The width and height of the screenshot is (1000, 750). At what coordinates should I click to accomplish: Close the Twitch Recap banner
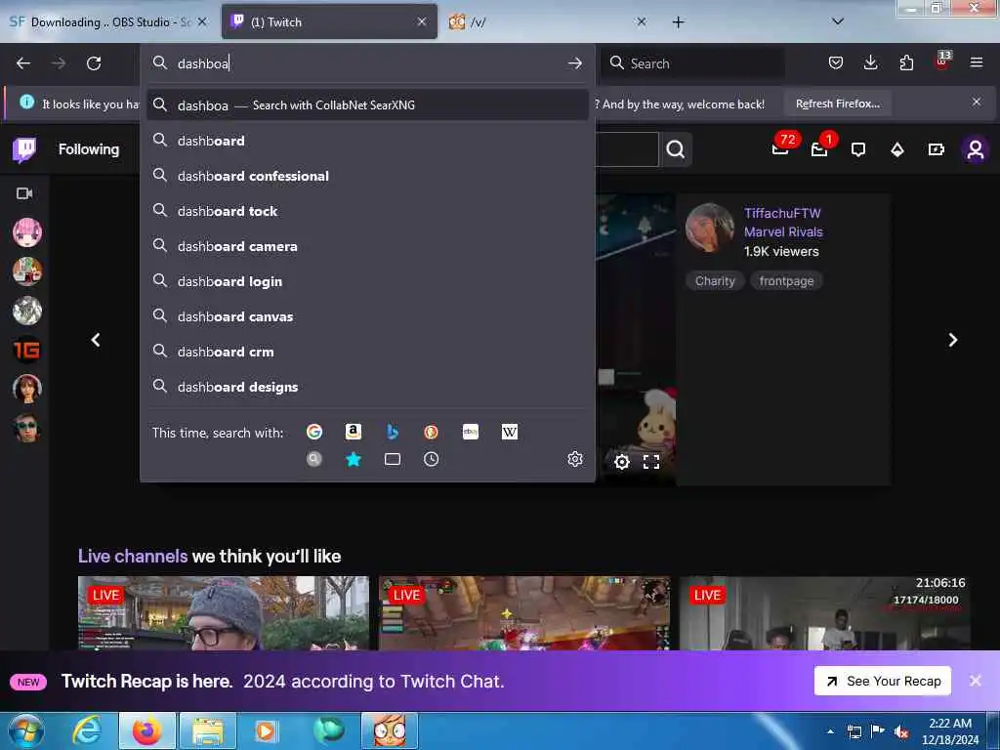tap(976, 681)
